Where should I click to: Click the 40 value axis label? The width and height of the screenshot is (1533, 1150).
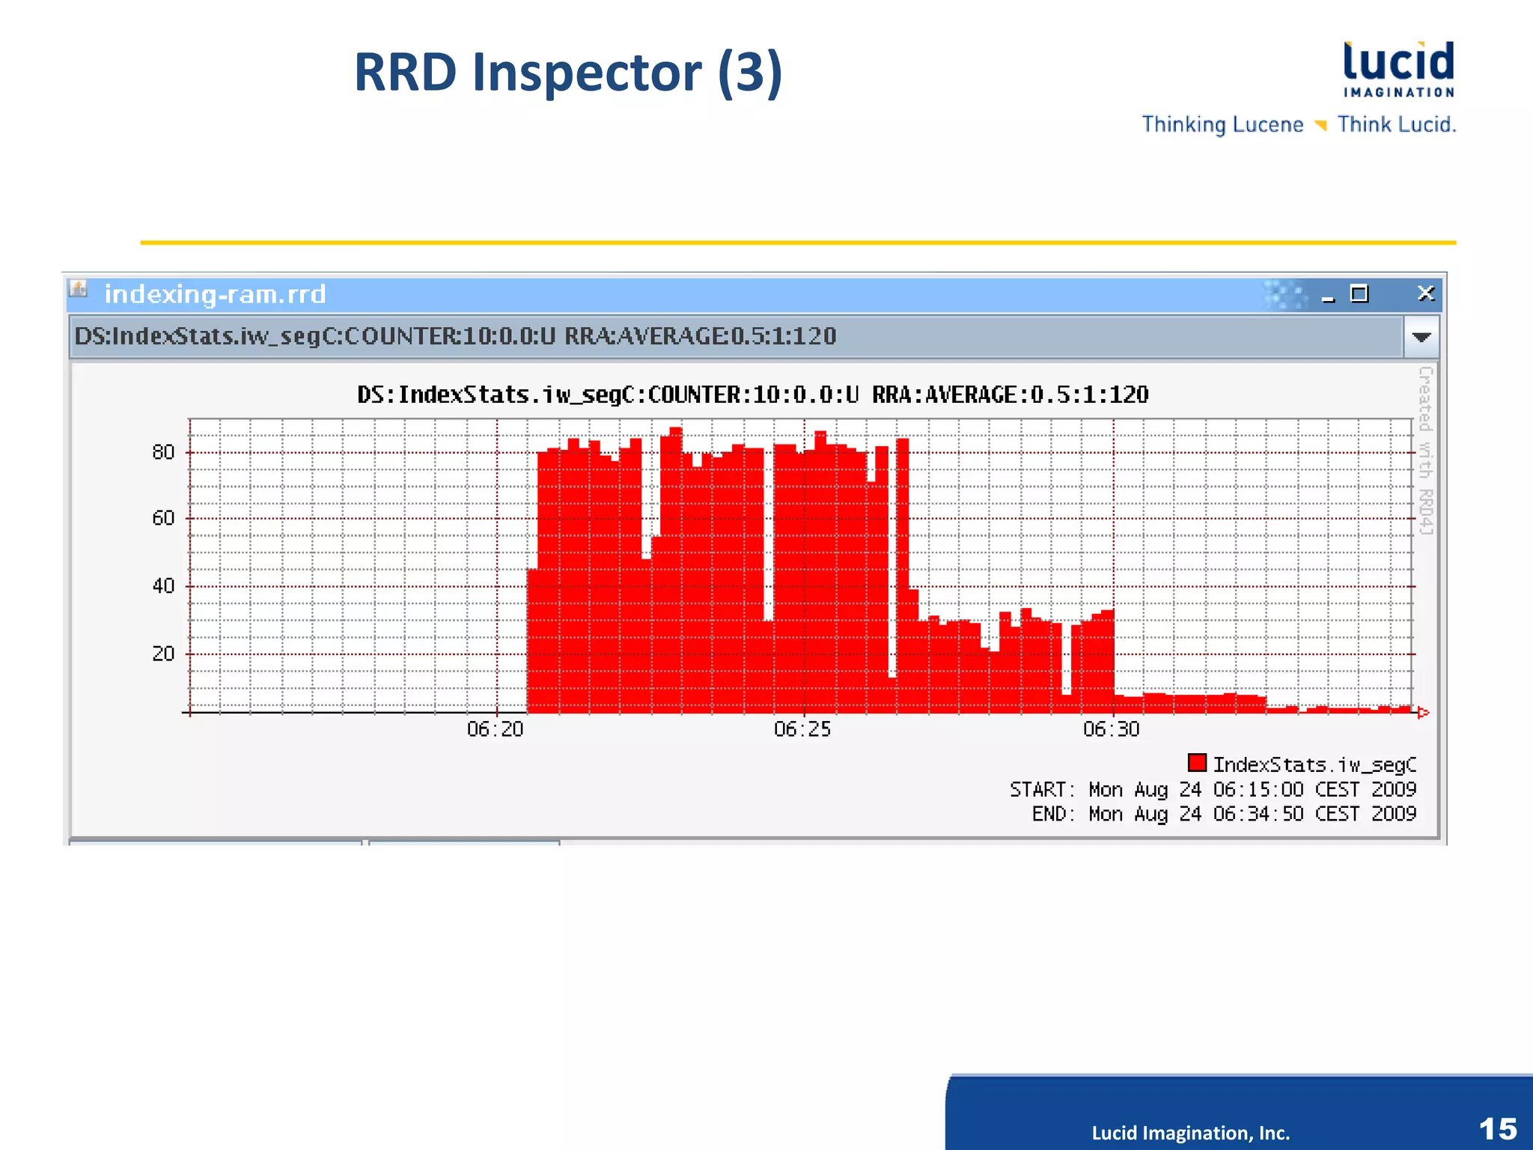[x=163, y=586]
